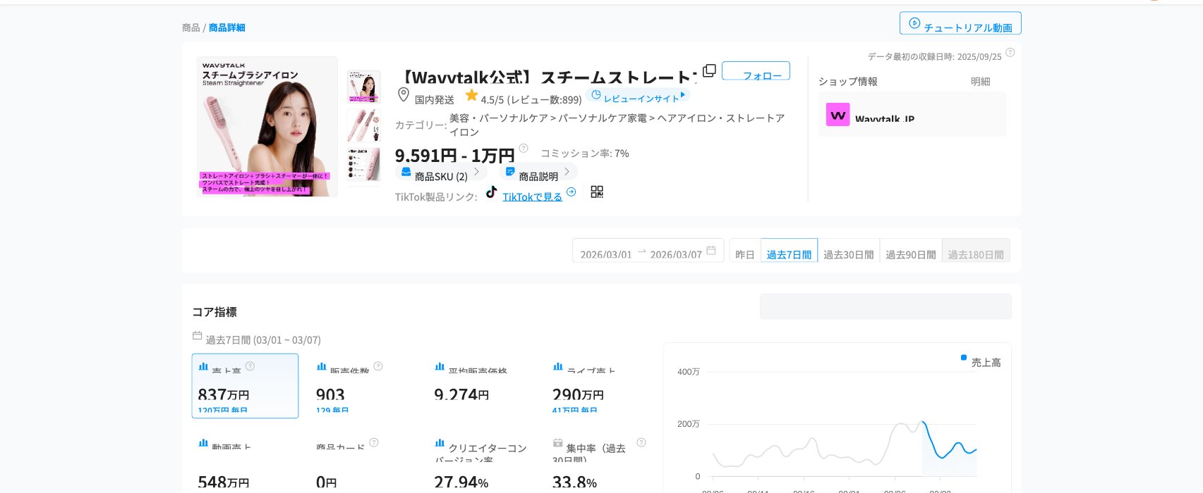
Task: Click the pink Wavytalk shop logo
Action: coord(838,115)
